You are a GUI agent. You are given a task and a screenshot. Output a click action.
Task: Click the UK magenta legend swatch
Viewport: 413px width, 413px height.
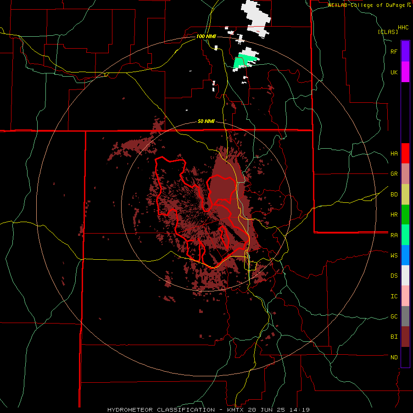[405, 72]
